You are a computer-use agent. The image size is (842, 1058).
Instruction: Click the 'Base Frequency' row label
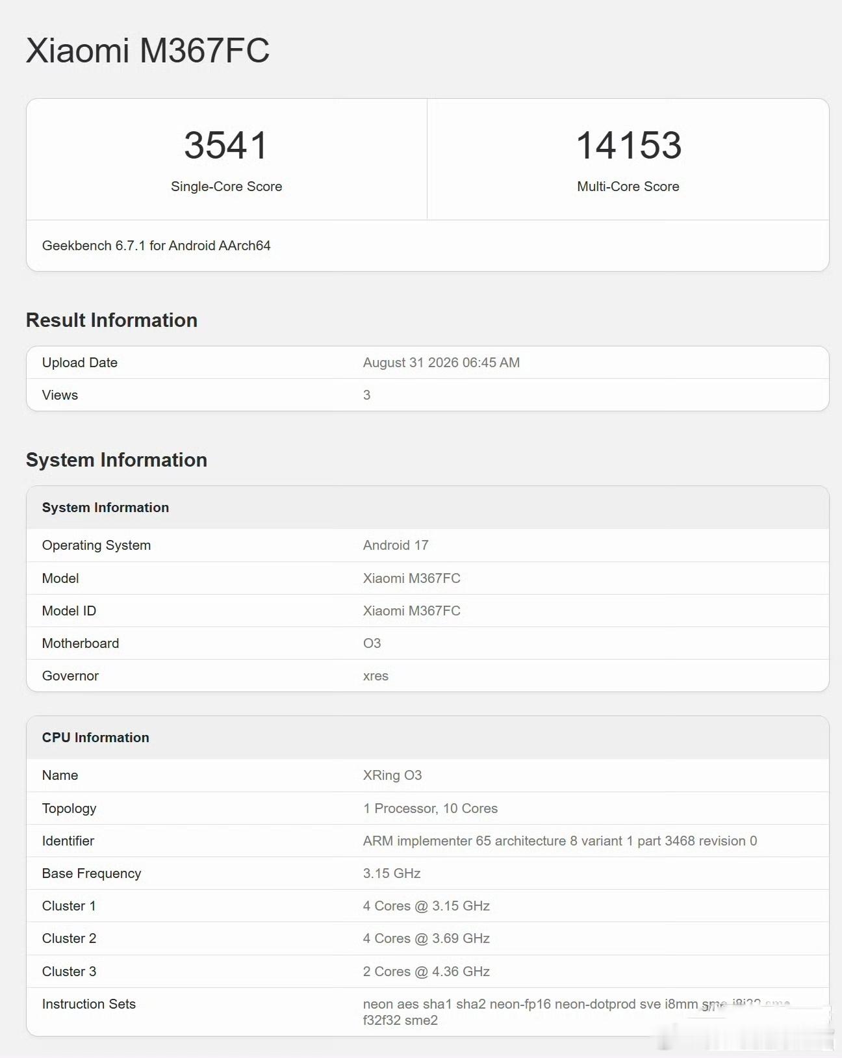click(92, 873)
